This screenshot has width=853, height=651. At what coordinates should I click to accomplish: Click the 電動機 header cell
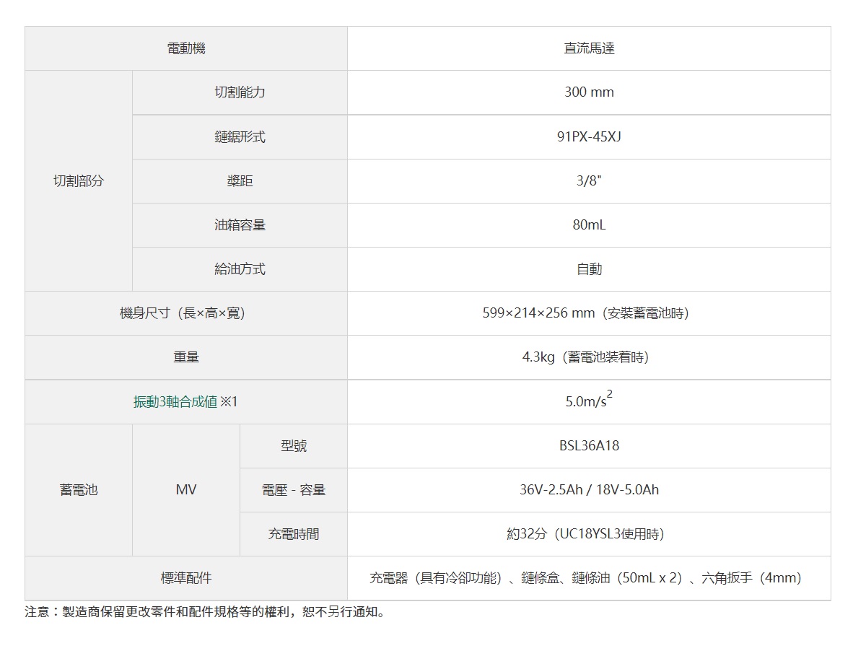tap(186, 48)
